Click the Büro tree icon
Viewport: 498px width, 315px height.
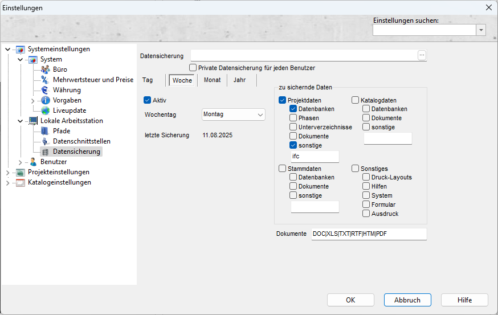(46, 69)
